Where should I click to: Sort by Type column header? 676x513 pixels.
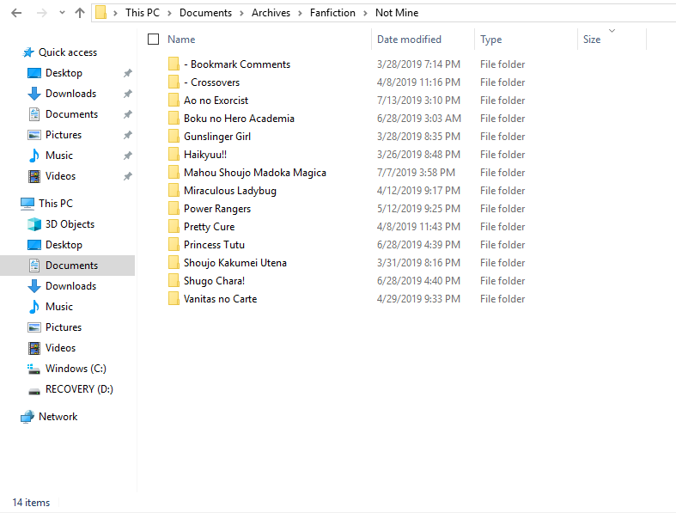click(x=490, y=40)
